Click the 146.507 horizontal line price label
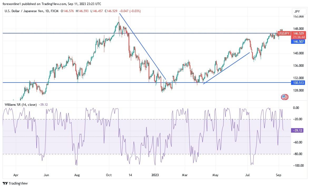310x188 pixels. tap(298, 42)
